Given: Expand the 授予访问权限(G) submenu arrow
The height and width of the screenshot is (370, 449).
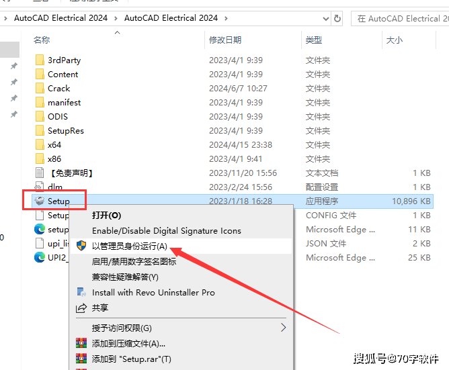Looking at the screenshot, I should click(283, 328).
